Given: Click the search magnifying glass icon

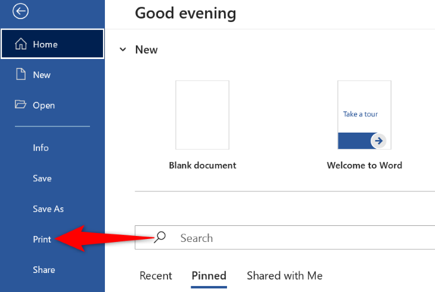Looking at the screenshot, I should pos(160,237).
